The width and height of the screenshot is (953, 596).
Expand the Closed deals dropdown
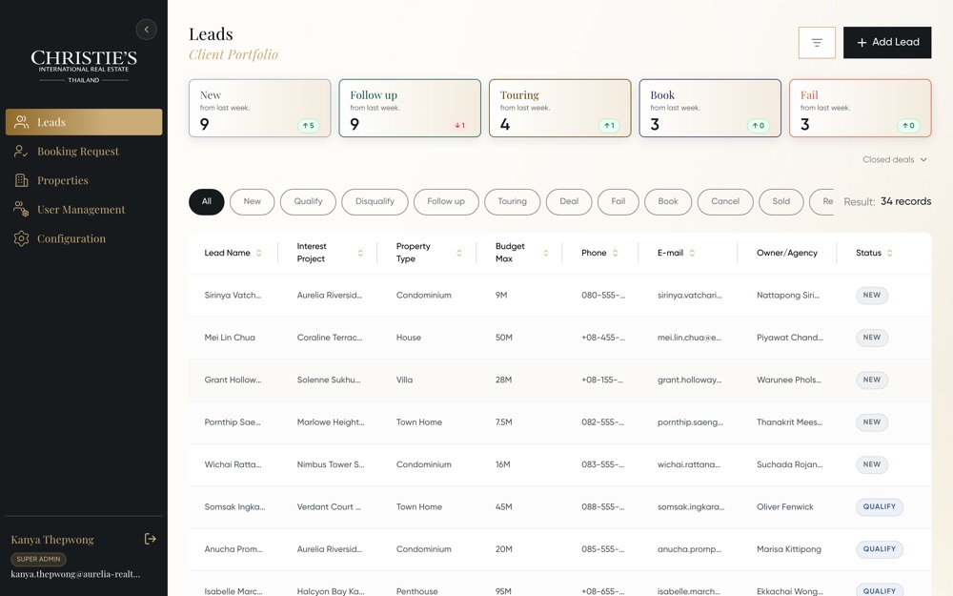point(895,160)
